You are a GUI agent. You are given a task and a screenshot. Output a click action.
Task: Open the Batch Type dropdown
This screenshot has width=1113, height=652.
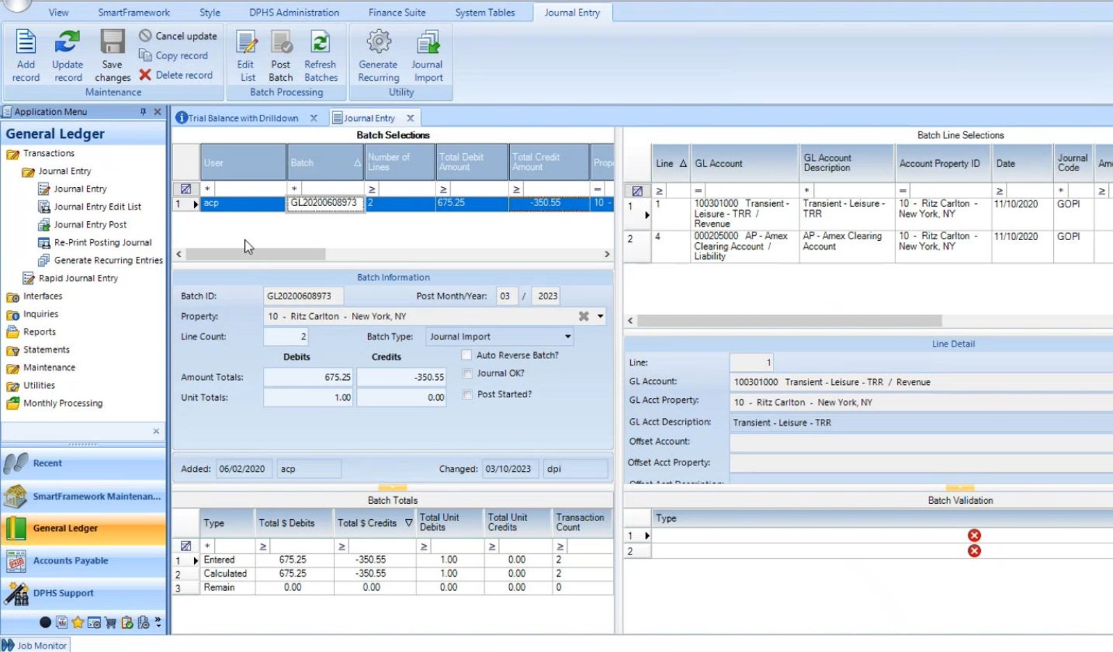coord(568,336)
